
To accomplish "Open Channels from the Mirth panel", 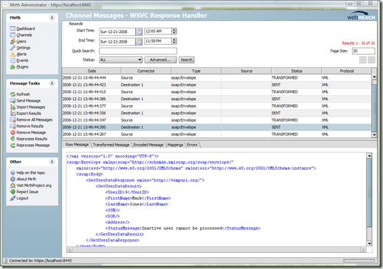I will tap(21, 35).
